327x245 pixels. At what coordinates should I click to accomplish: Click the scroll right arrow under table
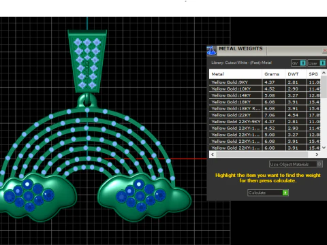317,154
